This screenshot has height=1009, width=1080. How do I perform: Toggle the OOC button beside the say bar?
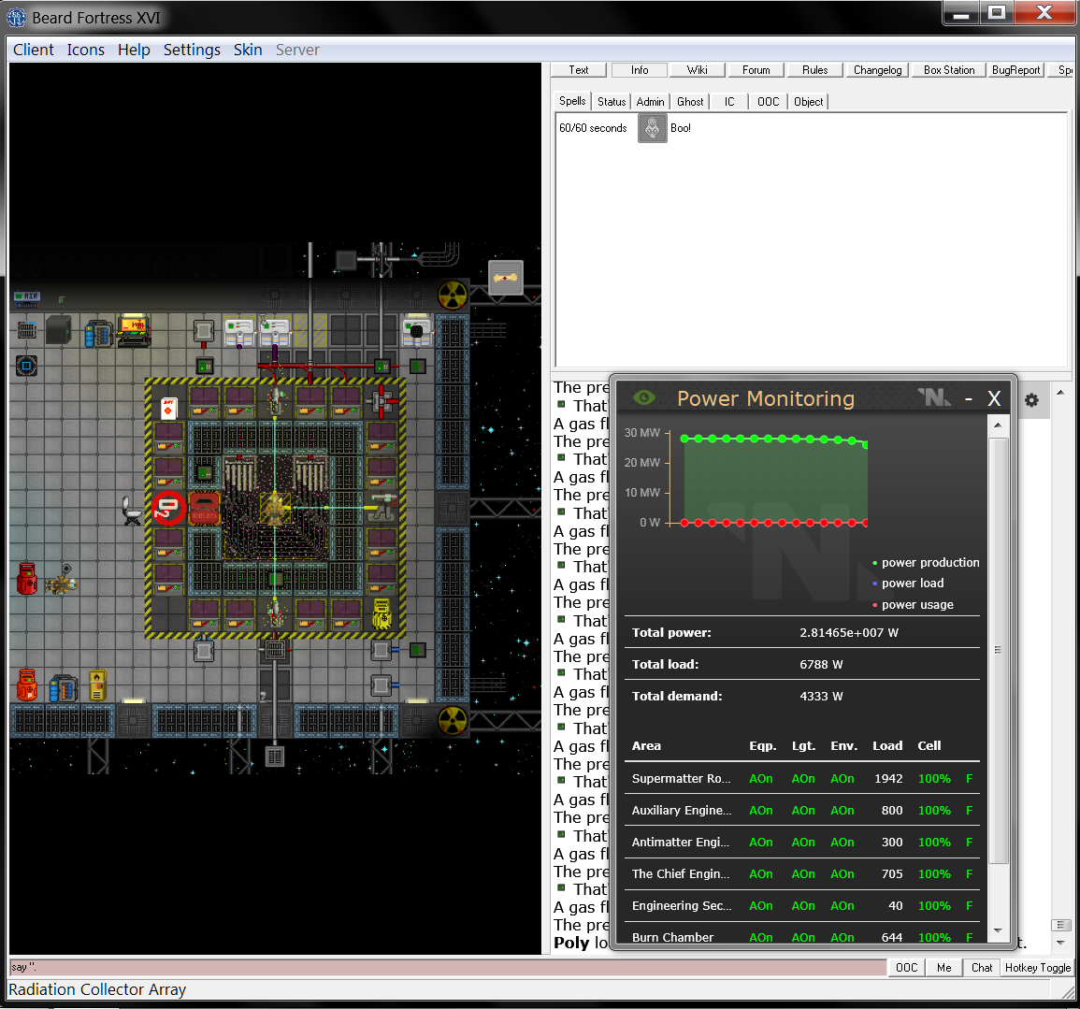(906, 968)
